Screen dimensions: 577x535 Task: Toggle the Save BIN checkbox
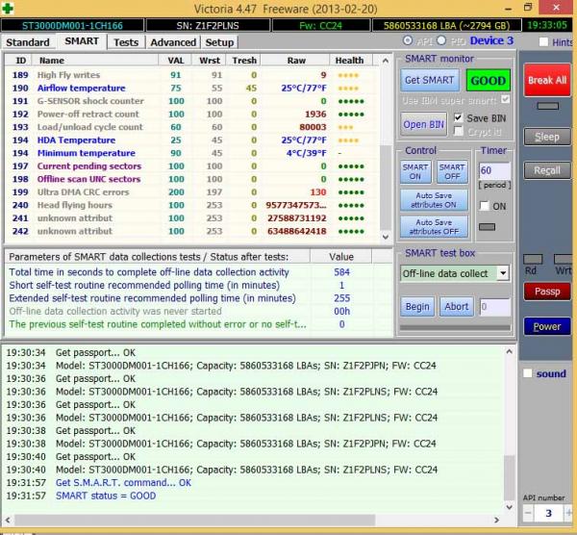[x=458, y=117]
